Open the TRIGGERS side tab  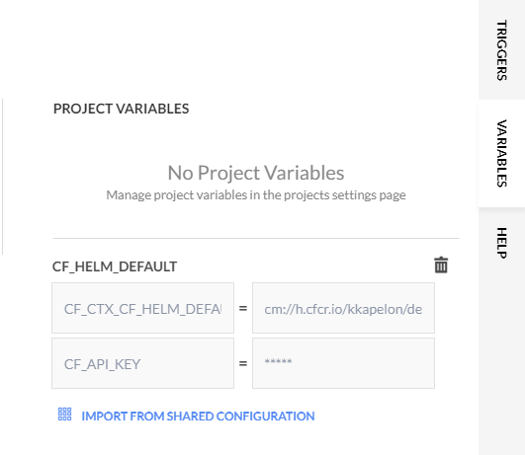(x=501, y=49)
